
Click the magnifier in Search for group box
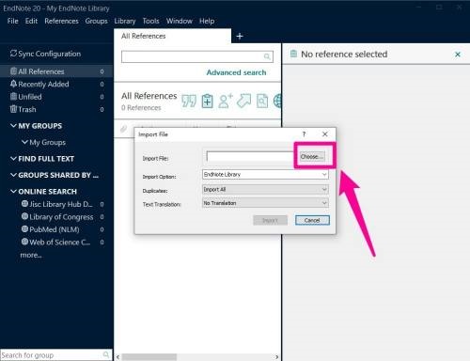pos(106,354)
